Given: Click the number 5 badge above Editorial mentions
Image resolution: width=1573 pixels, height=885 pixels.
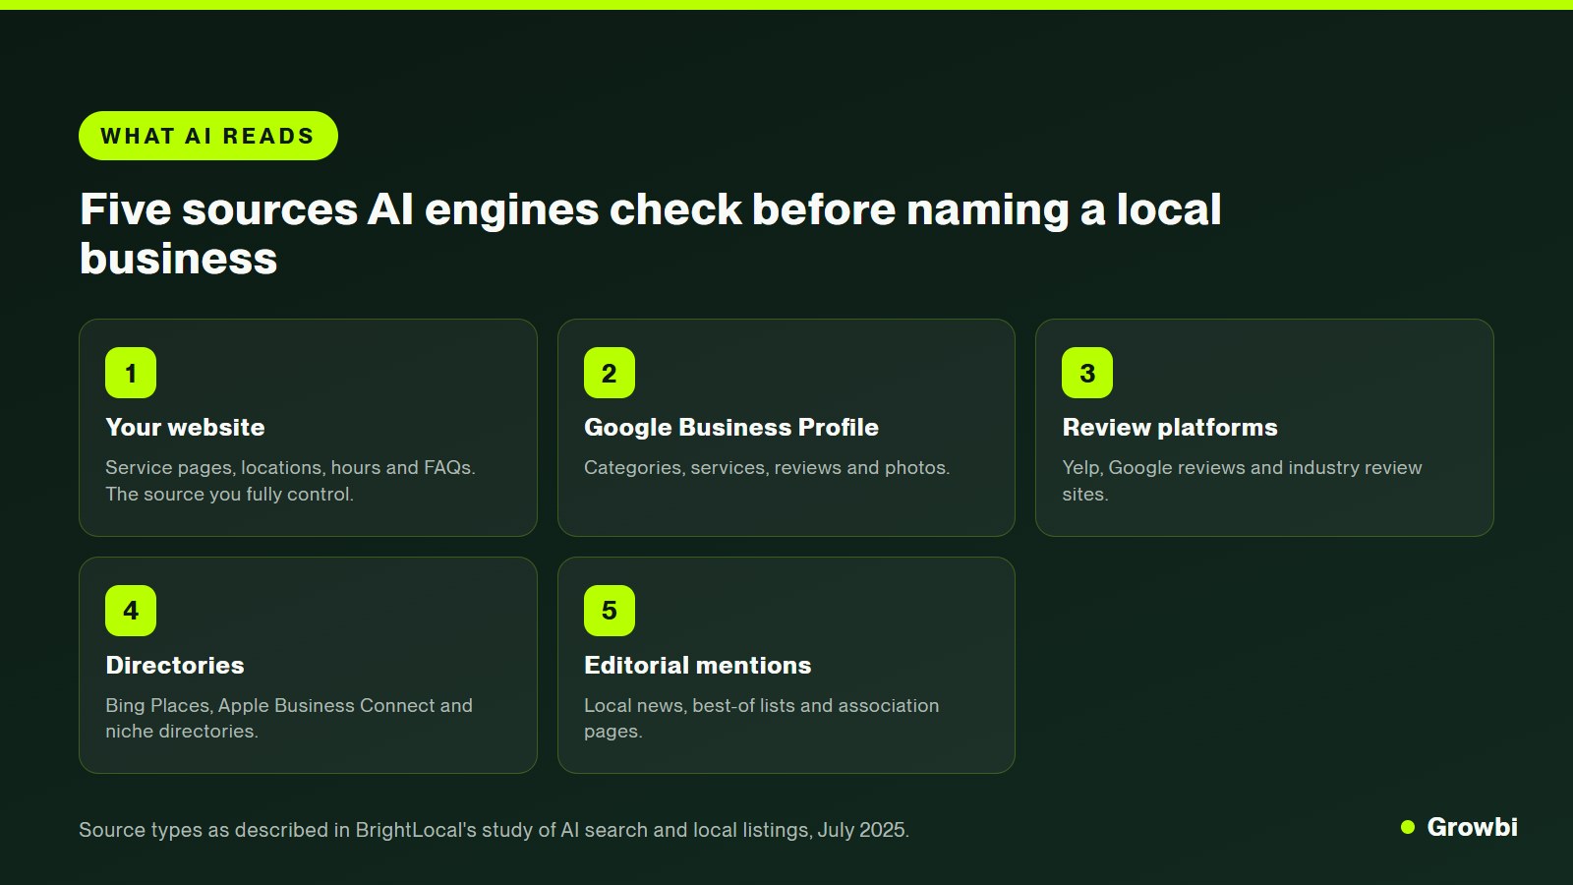Looking at the screenshot, I should tap(610, 611).
